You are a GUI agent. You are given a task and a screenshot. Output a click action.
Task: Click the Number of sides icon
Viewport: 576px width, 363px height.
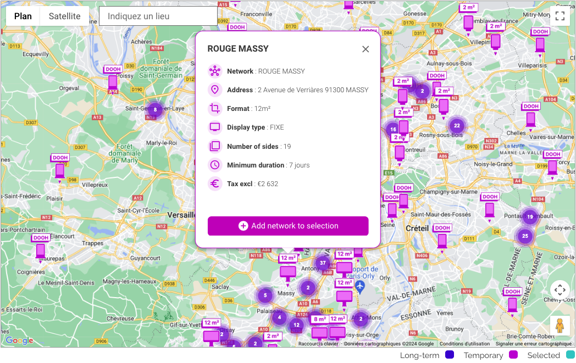pos(215,146)
